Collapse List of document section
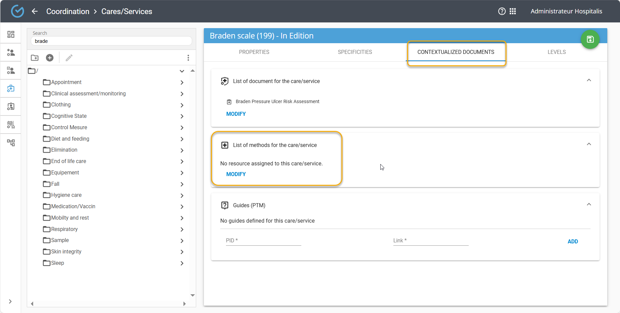The height and width of the screenshot is (313, 620). pos(589,80)
